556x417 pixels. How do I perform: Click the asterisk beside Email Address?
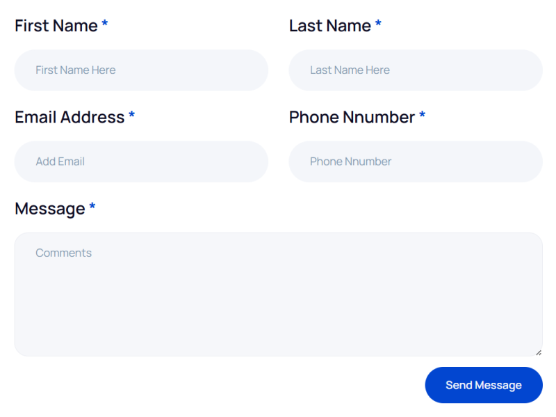[x=131, y=116]
